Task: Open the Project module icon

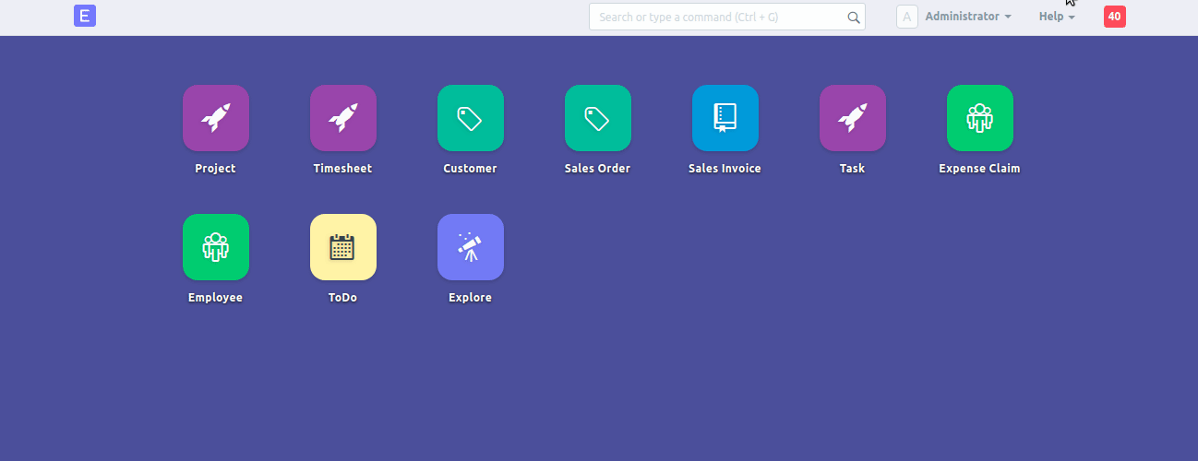Action: pyautogui.click(x=216, y=118)
